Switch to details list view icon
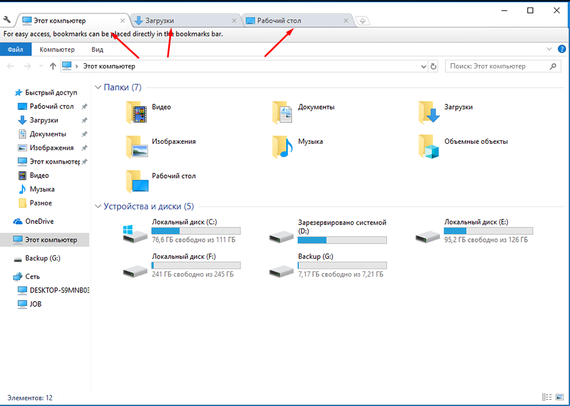The image size is (570, 406). [x=547, y=398]
